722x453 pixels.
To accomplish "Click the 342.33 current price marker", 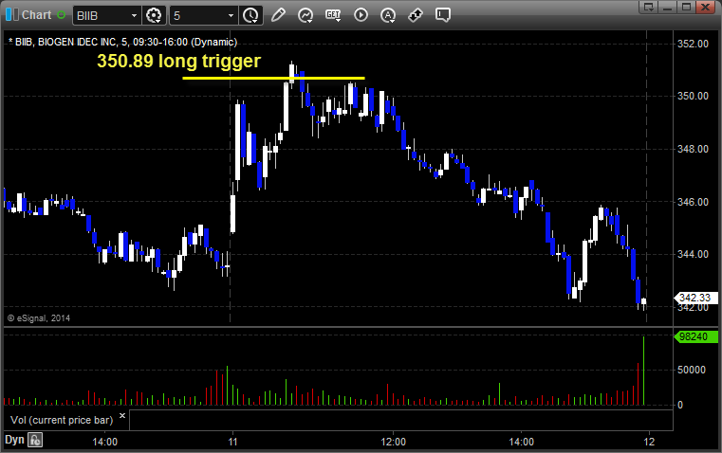I will pyautogui.click(x=695, y=298).
